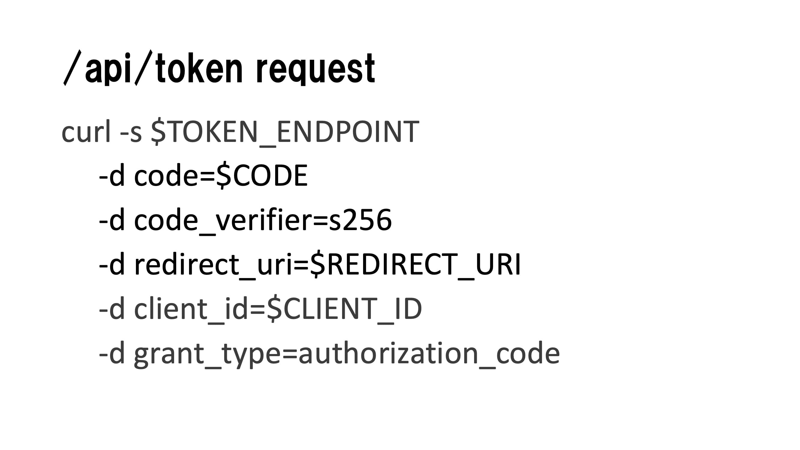Click the '-s' flag in curl command
Image resolution: width=800 pixels, height=450 pixels.
(131, 132)
